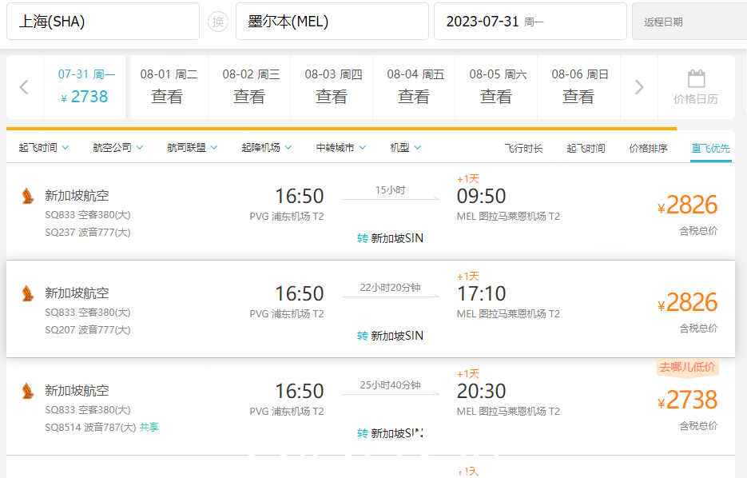Click the ¥2826 price for SQ237 flight
Image resolution: width=747 pixels, height=478 pixels.
687,205
